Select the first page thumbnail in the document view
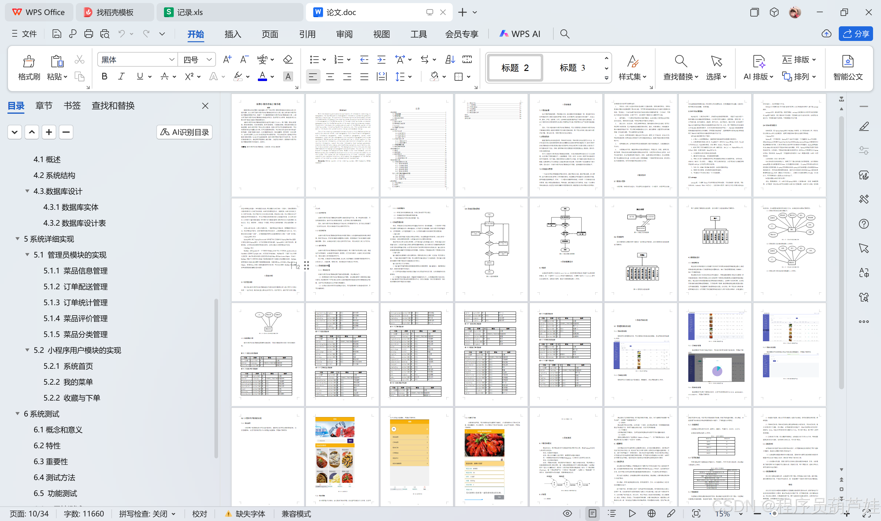The image size is (881, 521). [268, 145]
